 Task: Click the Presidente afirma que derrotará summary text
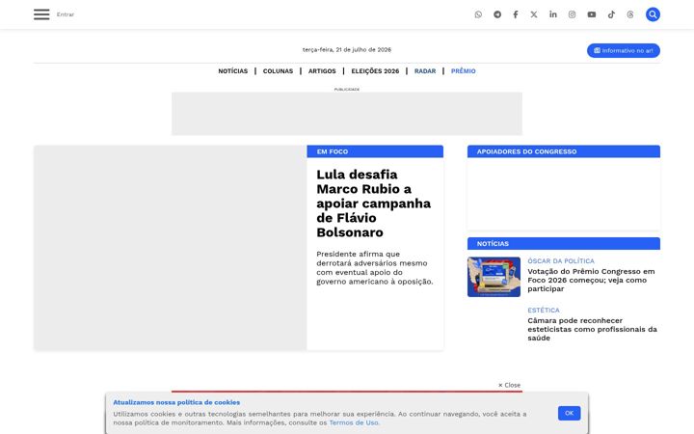click(374, 267)
